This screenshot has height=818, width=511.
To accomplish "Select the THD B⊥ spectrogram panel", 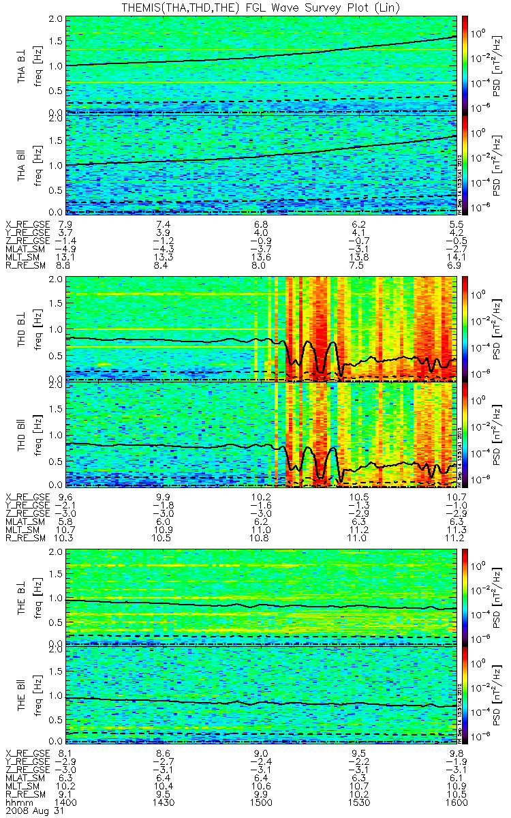I will point(262,328).
